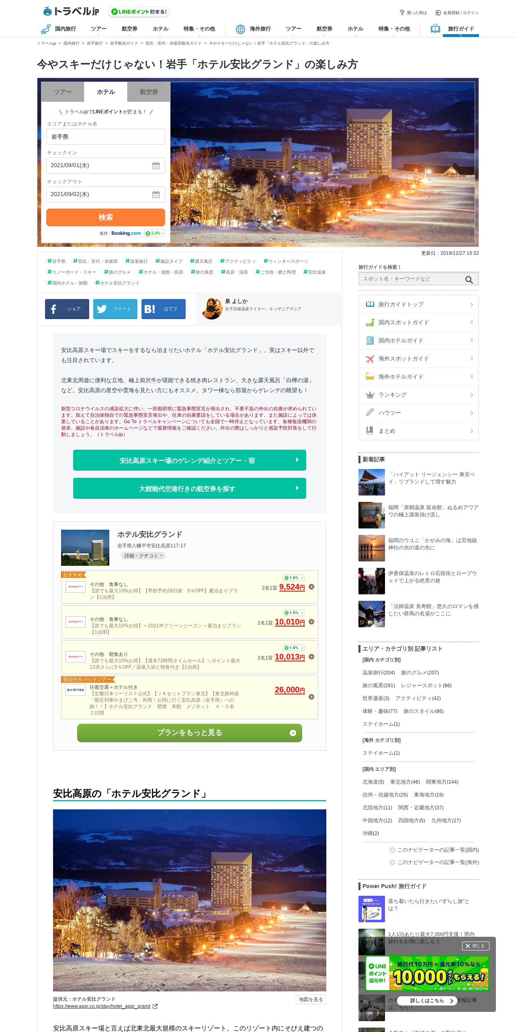Close the LINE points popup banner
Viewport: 516px width, 1032px height.
pos(475,946)
